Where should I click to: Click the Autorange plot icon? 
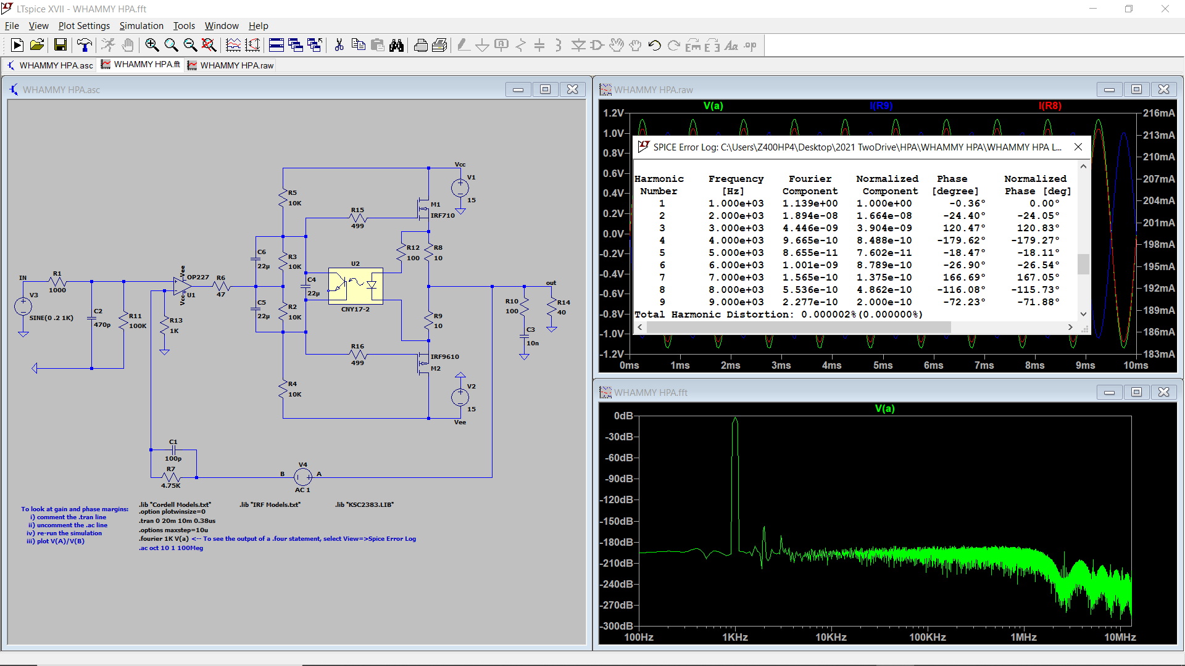click(252, 45)
